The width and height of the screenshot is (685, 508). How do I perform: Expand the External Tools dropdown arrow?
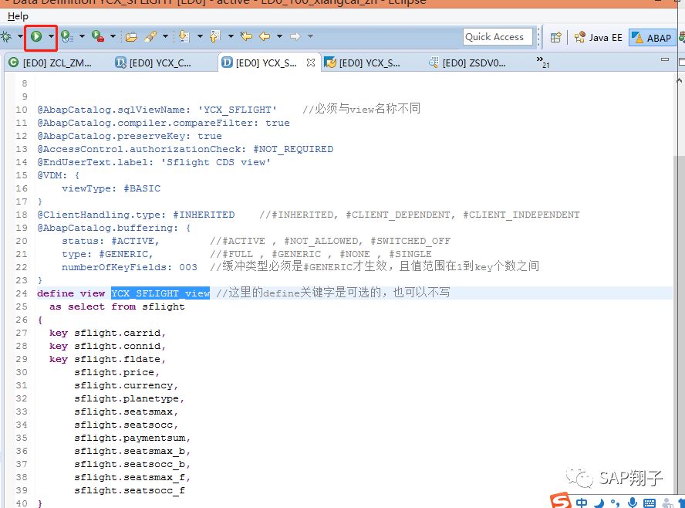[113, 36]
